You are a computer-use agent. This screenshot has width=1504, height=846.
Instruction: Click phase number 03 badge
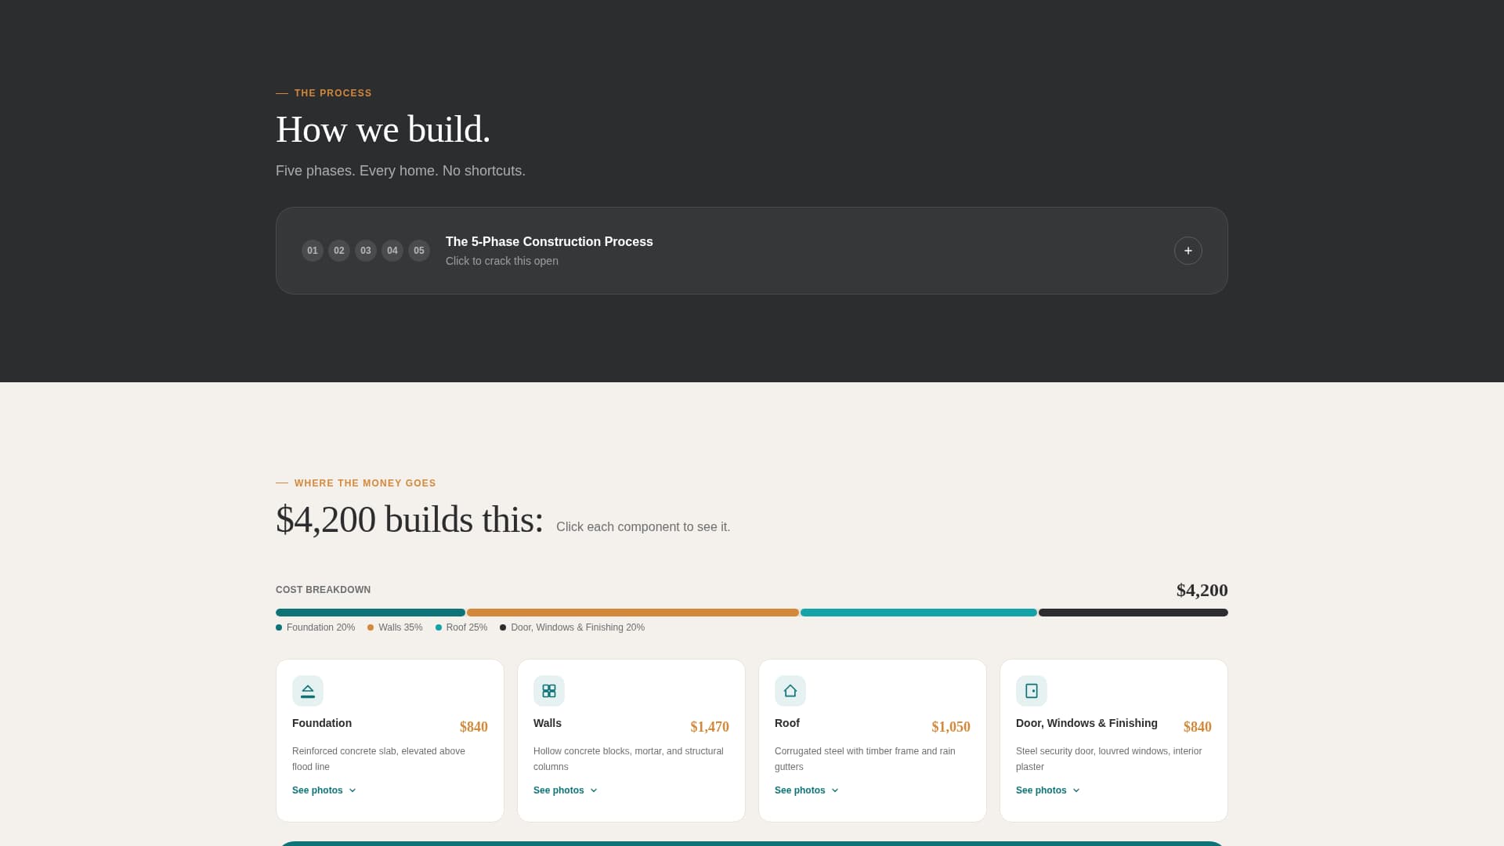(366, 251)
